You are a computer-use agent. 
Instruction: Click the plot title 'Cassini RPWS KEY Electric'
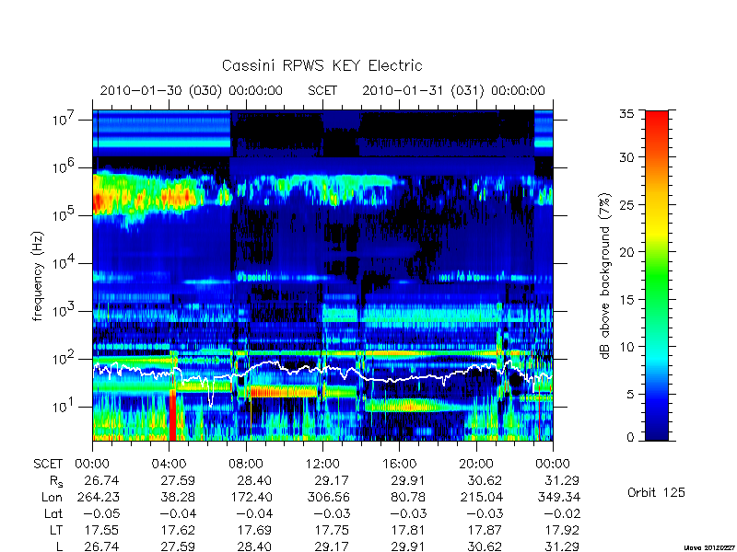pos(322,65)
